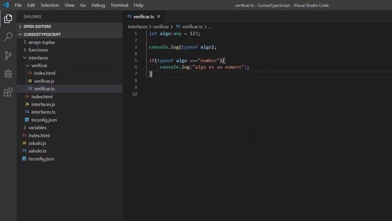Image resolution: width=392 pixels, height=221 pixels.
Task: Open the Go menu
Action: pos(83,5)
